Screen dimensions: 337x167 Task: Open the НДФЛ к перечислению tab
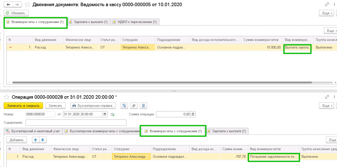coord(135,22)
